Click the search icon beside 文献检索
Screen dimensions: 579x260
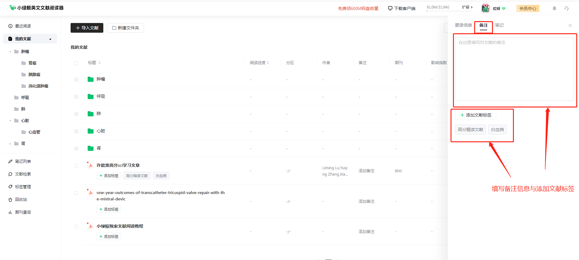pos(10,174)
